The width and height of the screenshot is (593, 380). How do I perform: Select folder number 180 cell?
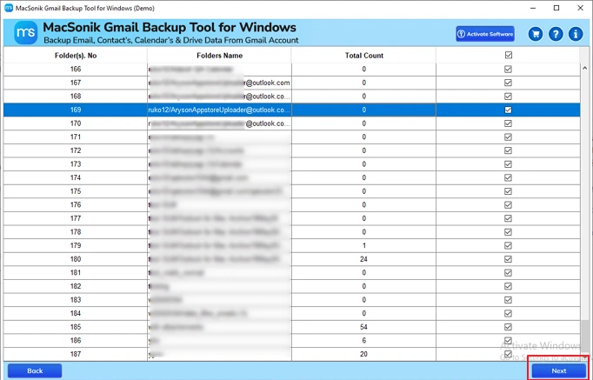pyautogui.click(x=76, y=259)
